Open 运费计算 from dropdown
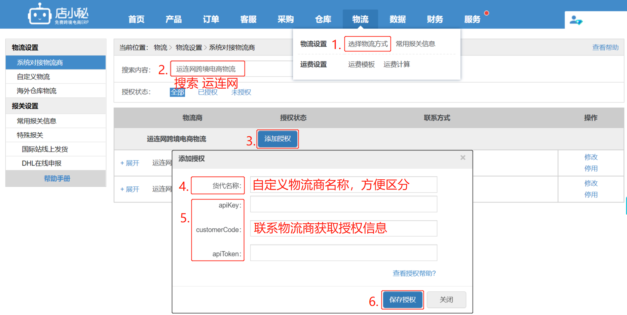627x315 pixels. (x=397, y=64)
